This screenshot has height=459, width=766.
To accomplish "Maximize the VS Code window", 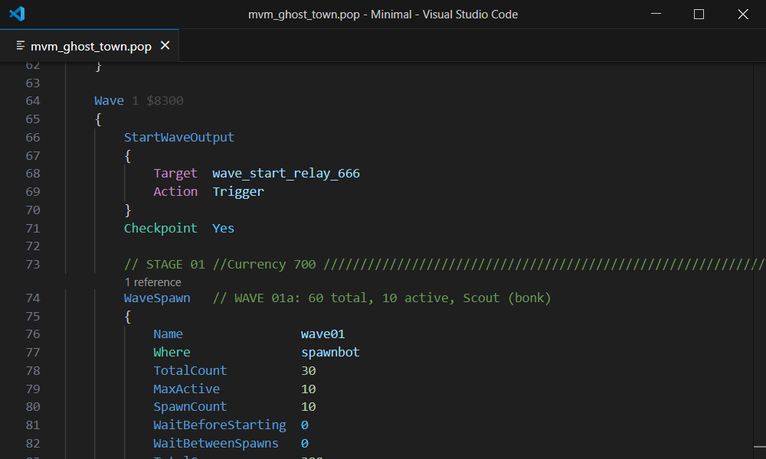I will pos(699,14).
